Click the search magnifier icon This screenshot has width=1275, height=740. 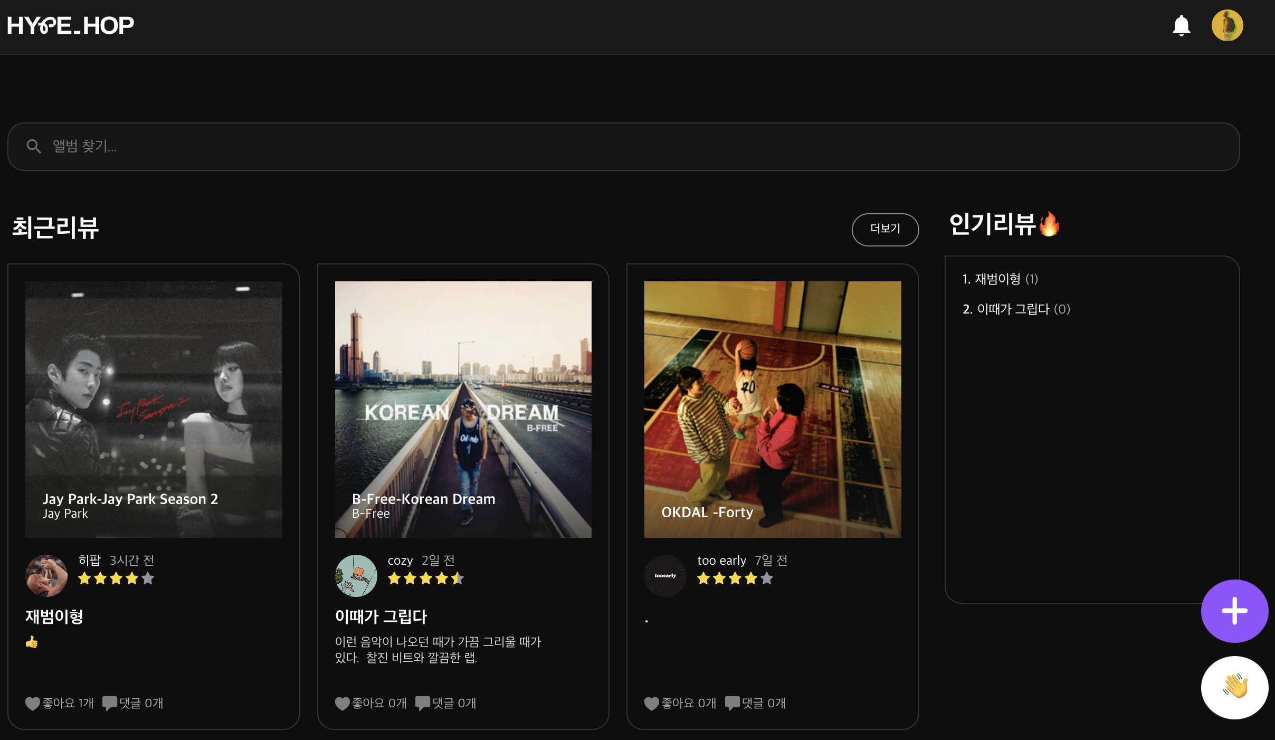click(34, 146)
